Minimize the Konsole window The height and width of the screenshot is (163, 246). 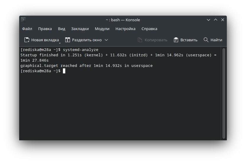tap(208, 20)
